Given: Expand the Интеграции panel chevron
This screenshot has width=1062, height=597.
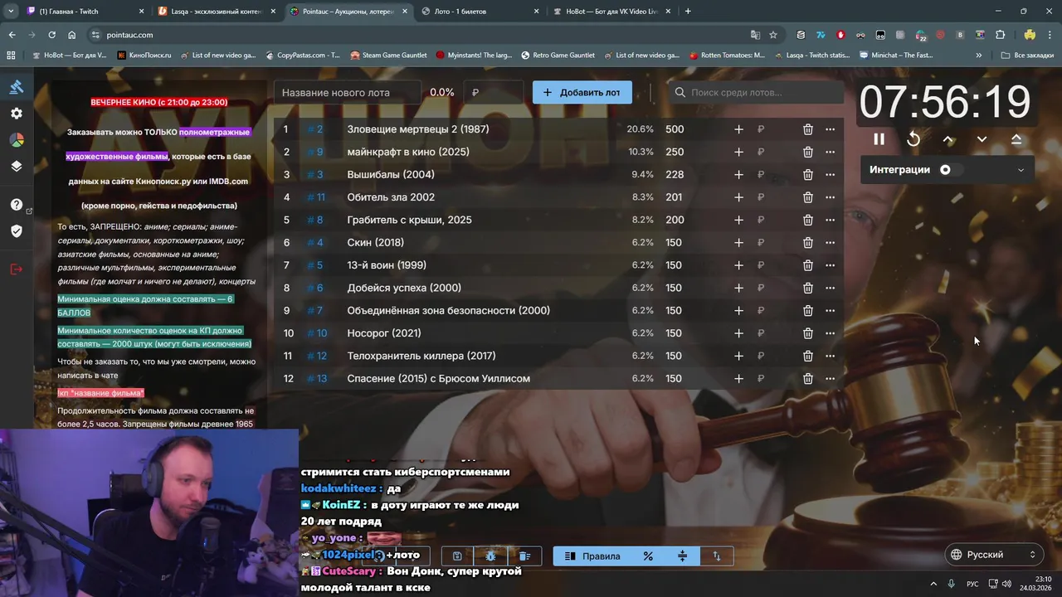Looking at the screenshot, I should (x=1021, y=170).
